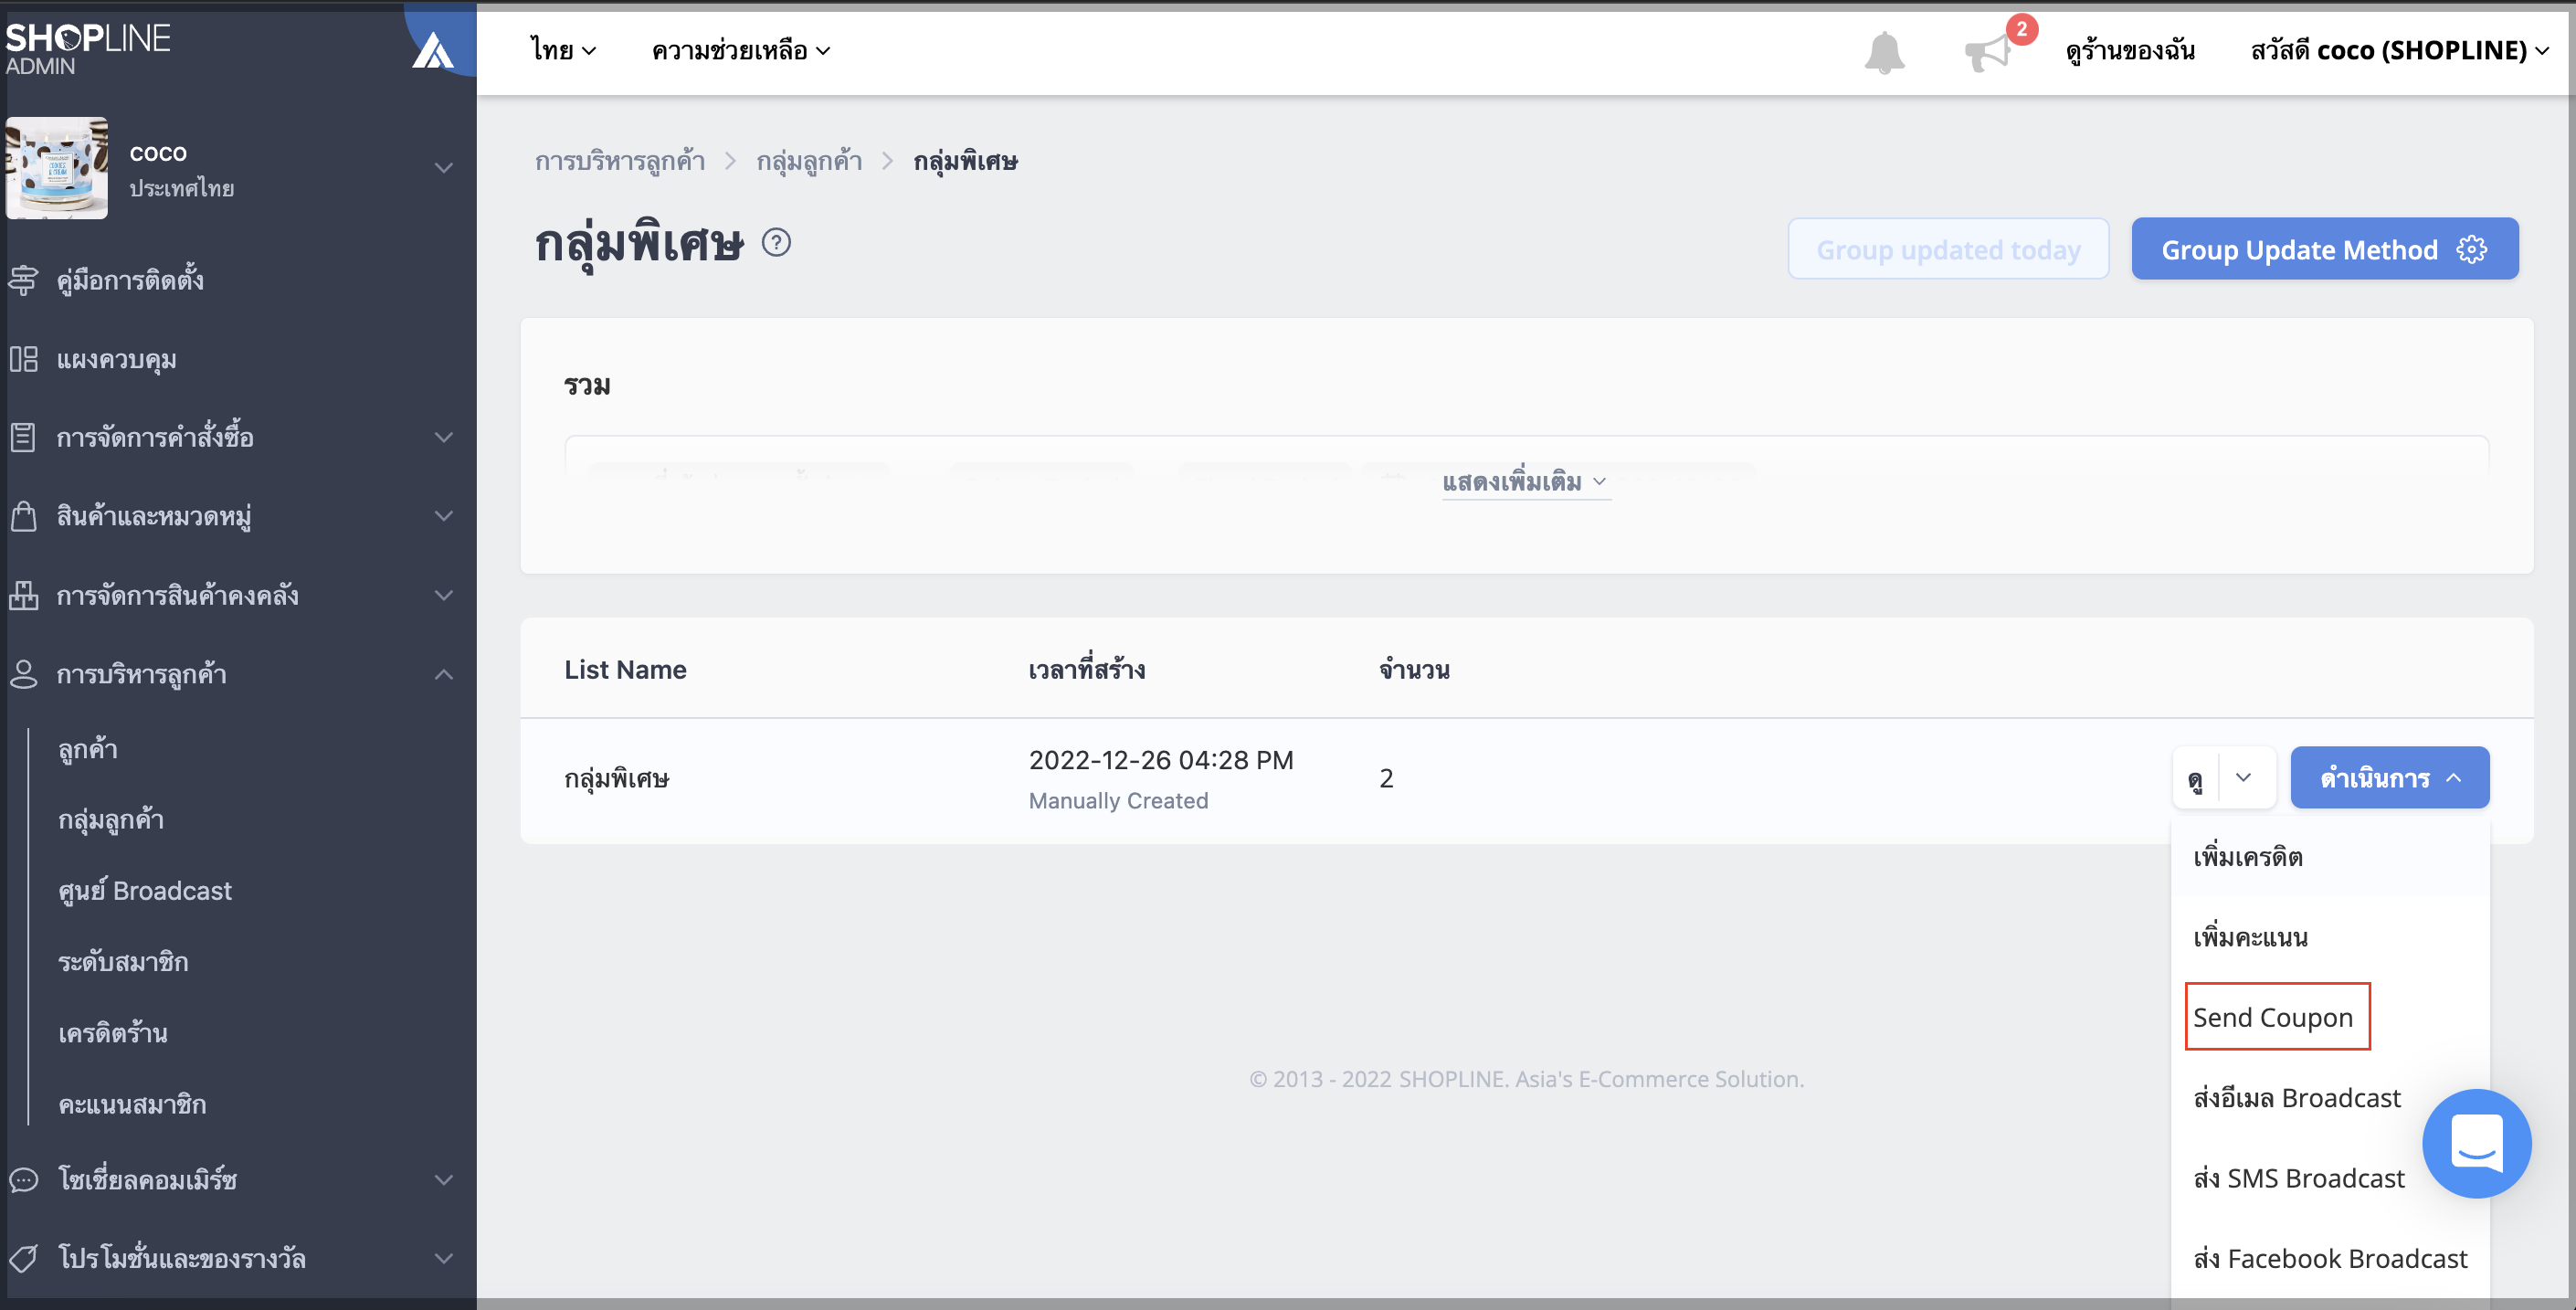2576x1310 pixels.
Task: Go to แผงควบคุม dashboard in sidebar
Action: click(x=117, y=359)
